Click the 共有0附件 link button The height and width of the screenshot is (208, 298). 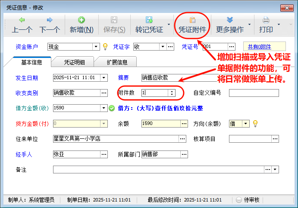(264, 47)
